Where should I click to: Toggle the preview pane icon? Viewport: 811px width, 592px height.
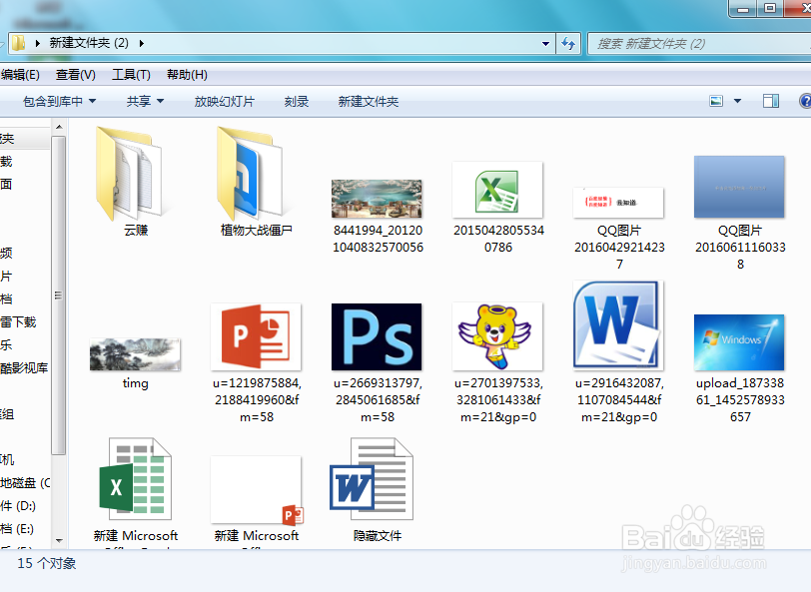click(x=771, y=102)
